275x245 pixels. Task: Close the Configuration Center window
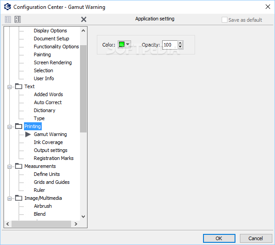click(267, 7)
